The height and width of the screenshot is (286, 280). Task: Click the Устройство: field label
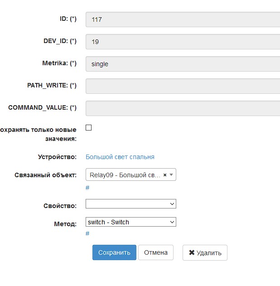tap(57, 157)
